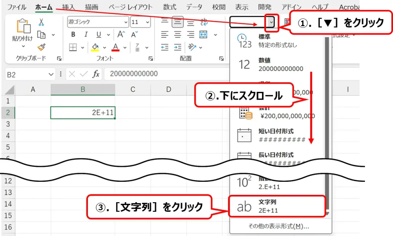Open font settings dialog launcher
This screenshot has height=236, width=393.
(x=150, y=58)
